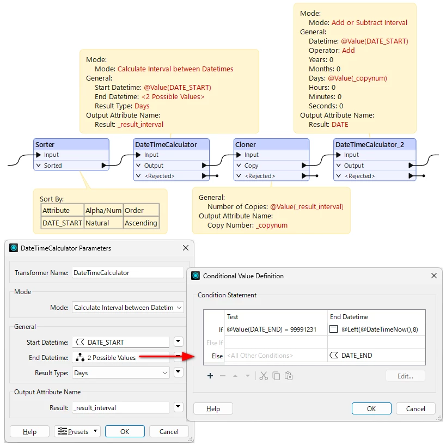Click the Cloner Copy output port arrow

(x=304, y=165)
